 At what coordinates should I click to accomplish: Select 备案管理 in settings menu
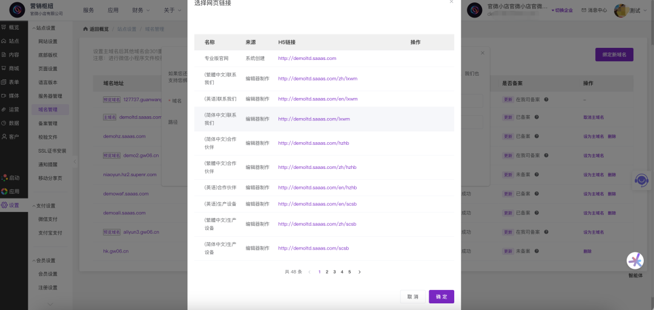coord(48,124)
